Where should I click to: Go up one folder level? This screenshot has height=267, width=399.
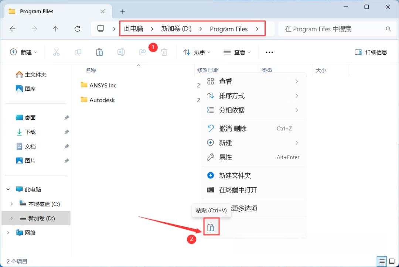point(56,29)
